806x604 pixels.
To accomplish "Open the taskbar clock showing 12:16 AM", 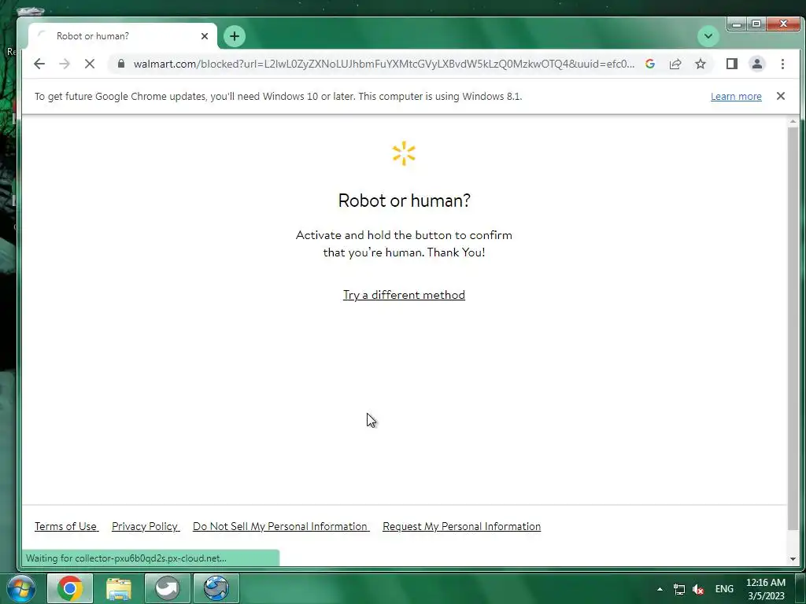I will [x=766, y=589].
